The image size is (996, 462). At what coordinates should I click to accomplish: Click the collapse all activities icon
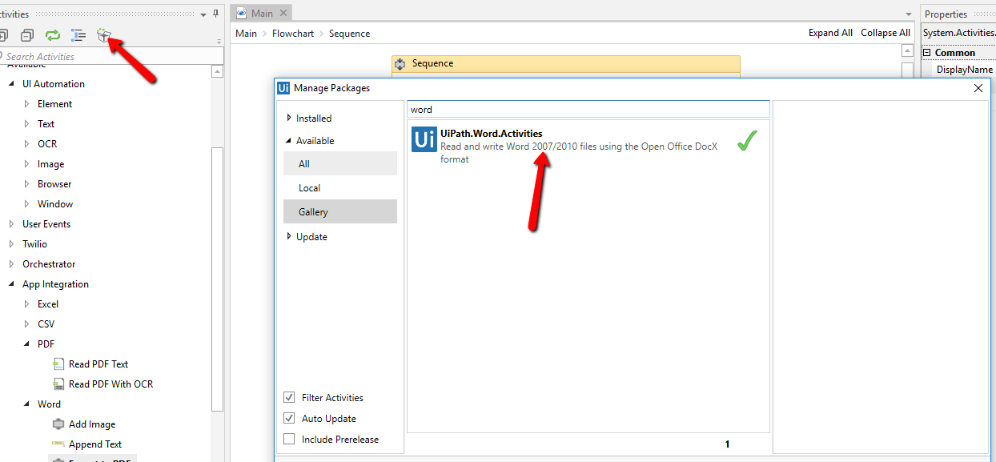[27, 35]
